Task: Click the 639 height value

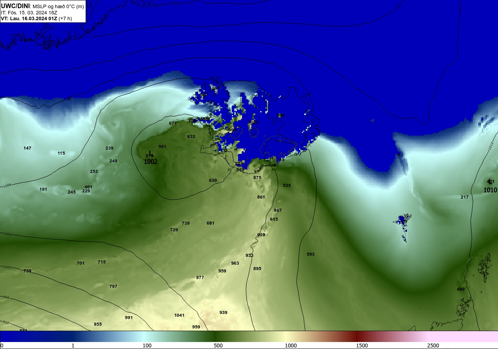Action: [x=213, y=180]
